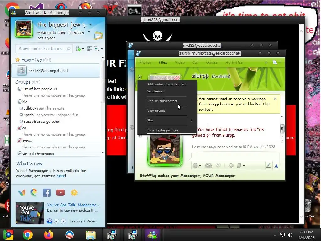Click the Facebook icon in the bottom bar
Viewport: 321px width, 241px height.
coord(47,193)
